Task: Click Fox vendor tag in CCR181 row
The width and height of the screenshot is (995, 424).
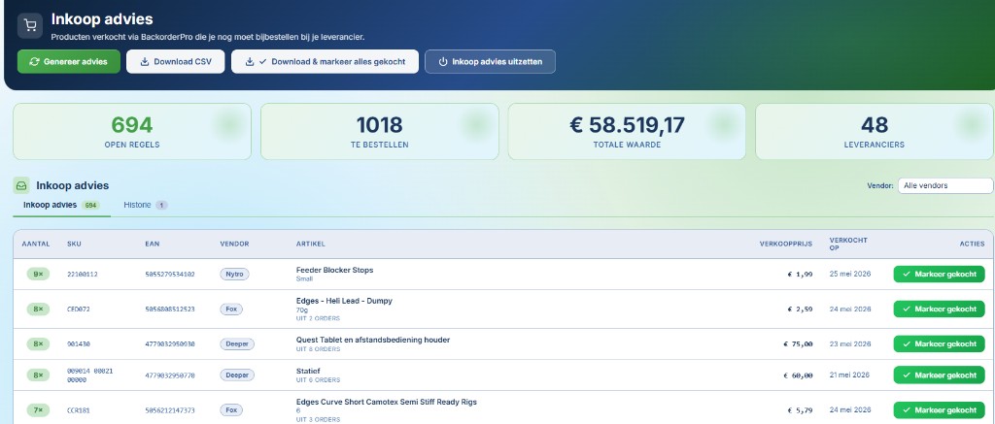Action: [x=231, y=410]
